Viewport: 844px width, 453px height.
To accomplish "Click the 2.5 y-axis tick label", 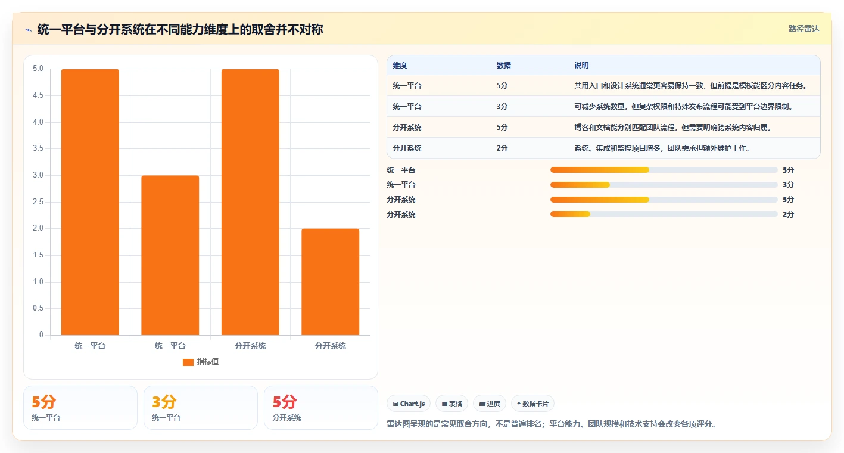I will pos(38,202).
